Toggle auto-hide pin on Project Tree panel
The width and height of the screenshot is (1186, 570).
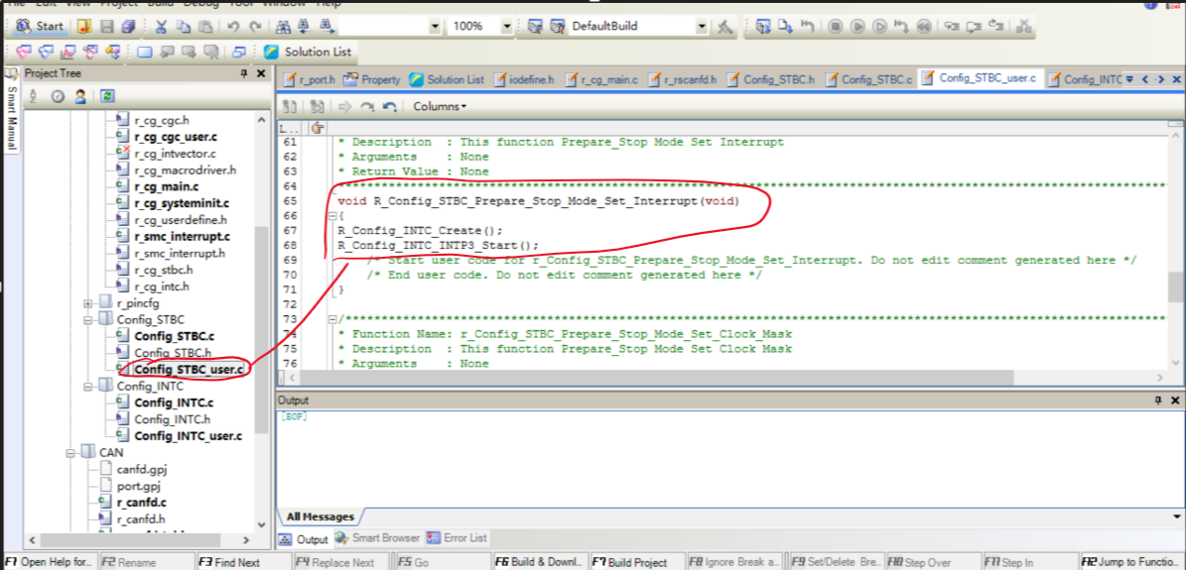(x=244, y=73)
